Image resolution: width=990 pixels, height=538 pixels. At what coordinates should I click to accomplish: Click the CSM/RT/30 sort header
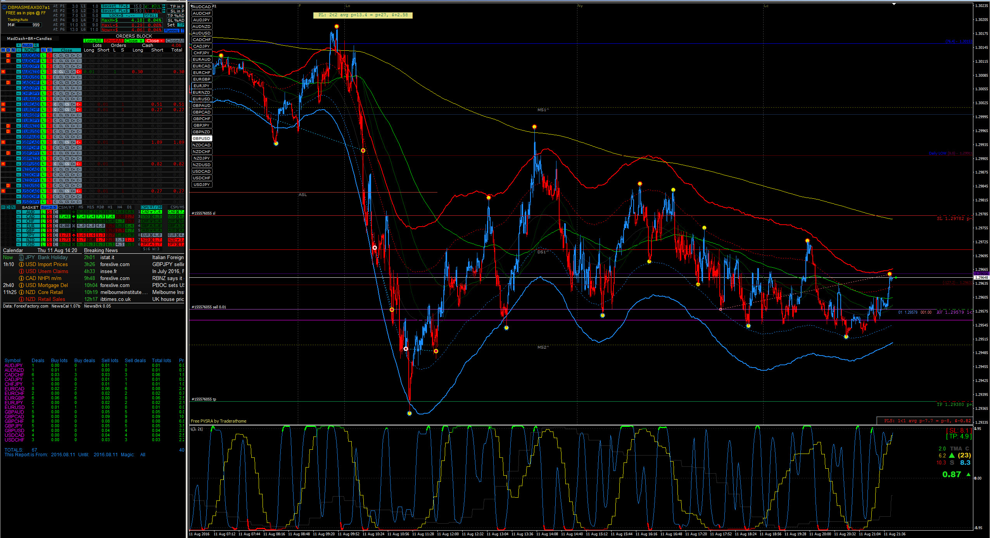click(x=151, y=207)
